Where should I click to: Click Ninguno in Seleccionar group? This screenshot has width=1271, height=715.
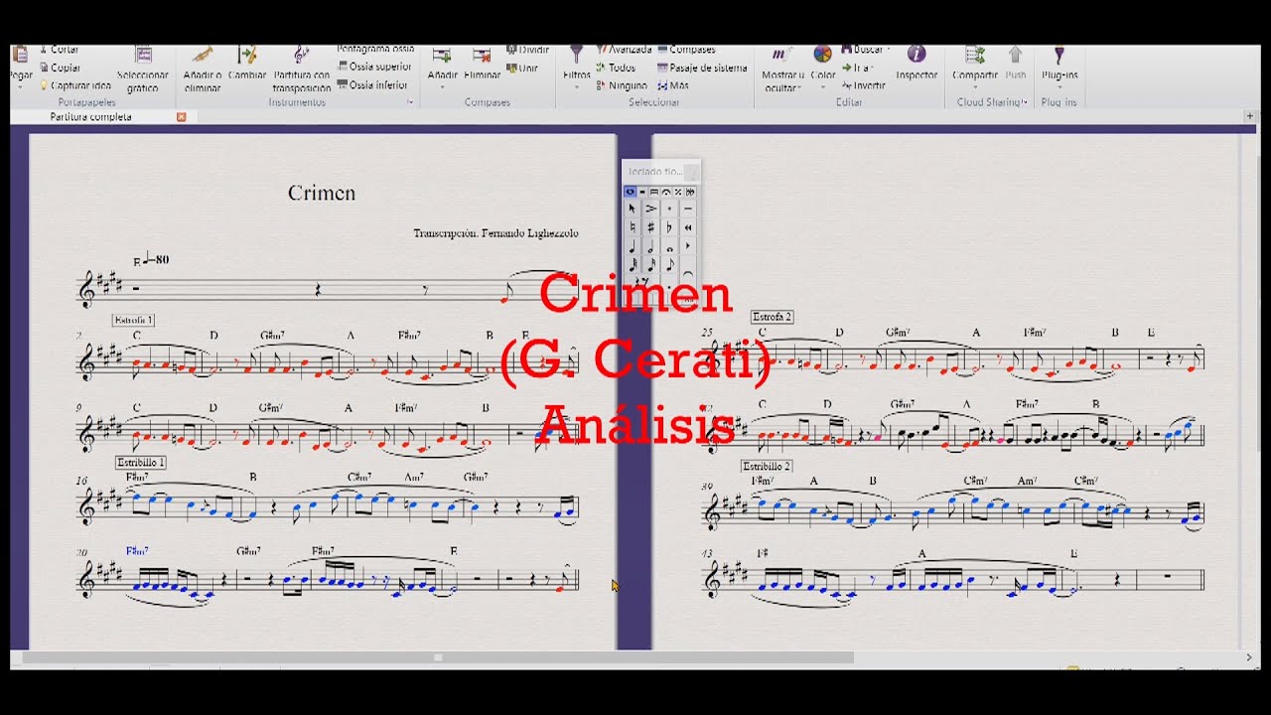click(x=622, y=85)
